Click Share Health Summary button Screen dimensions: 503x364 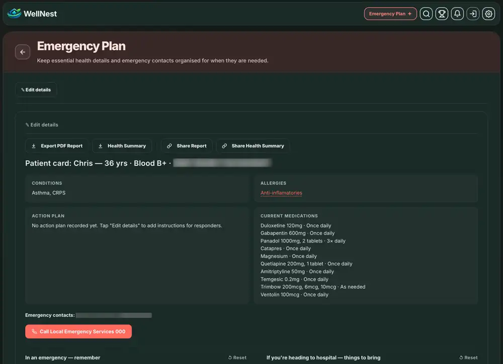253,146
